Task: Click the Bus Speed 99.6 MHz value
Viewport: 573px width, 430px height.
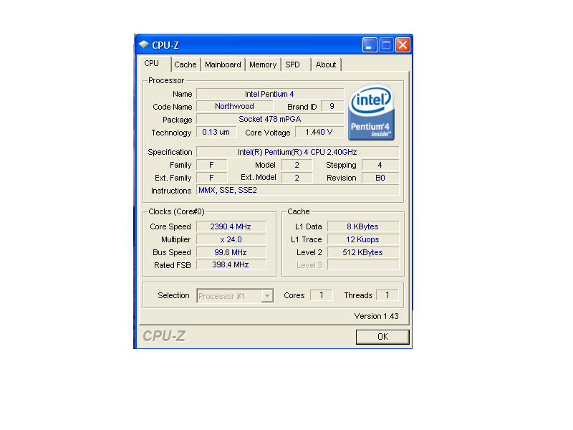Action: click(231, 252)
